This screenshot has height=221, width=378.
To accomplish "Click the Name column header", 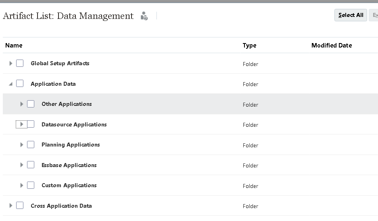I will (14, 45).
